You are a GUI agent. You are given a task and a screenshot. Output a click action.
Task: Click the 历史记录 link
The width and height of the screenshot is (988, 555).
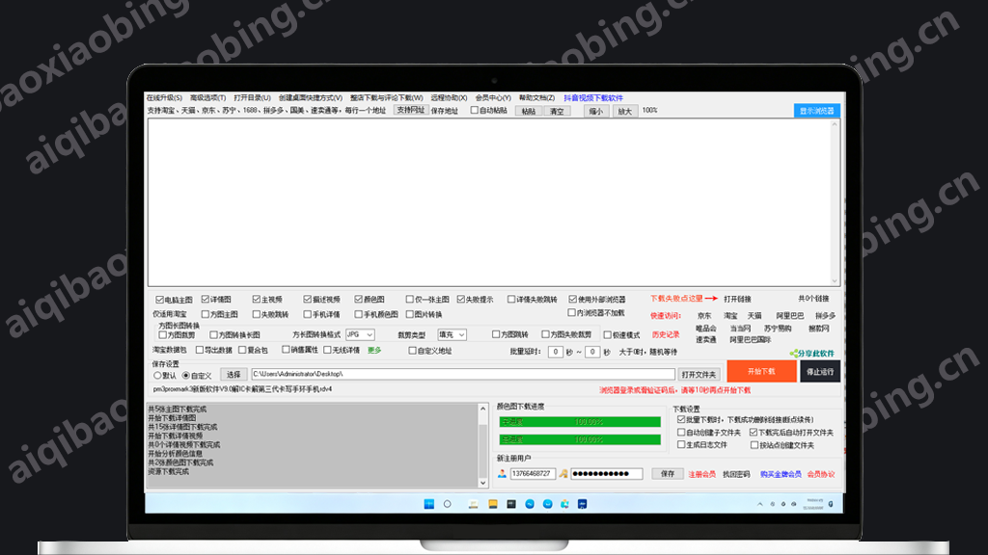666,334
